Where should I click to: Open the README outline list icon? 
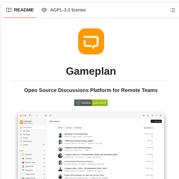tap(173, 10)
